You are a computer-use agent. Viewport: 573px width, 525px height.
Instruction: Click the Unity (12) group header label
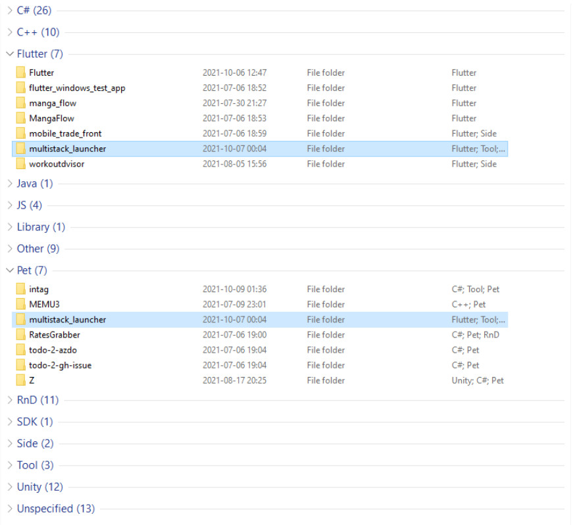tap(40, 488)
